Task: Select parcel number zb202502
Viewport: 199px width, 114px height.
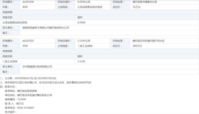Action: coord(28,41)
